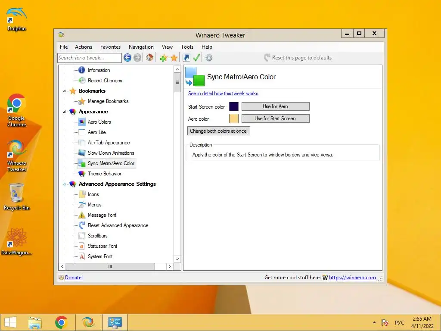Click the РУС language indicator
Viewport: 441px width, 331px height.
pos(399,322)
